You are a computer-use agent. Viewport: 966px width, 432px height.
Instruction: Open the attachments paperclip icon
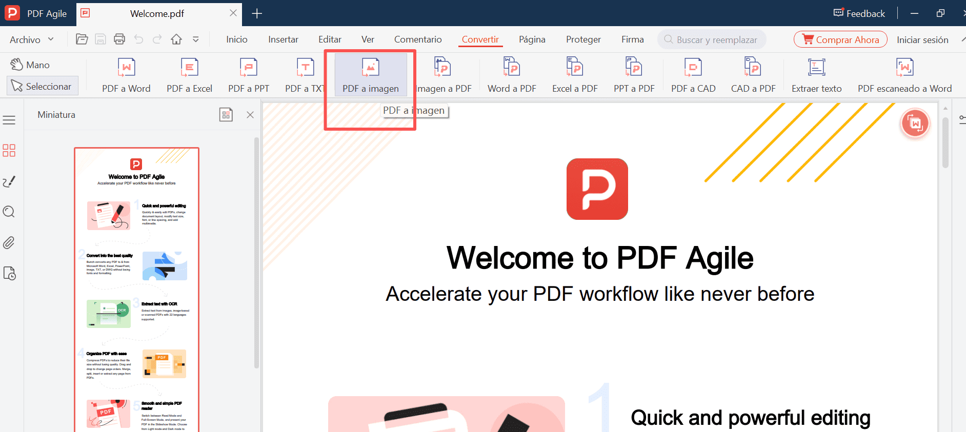(9, 242)
